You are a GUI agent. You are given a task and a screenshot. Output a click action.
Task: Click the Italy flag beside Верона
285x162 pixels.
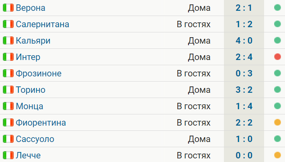(x=8, y=8)
